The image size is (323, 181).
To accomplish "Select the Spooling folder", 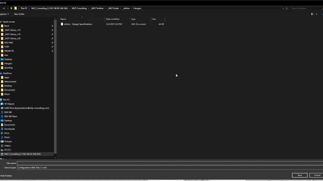I will pos(8,68).
